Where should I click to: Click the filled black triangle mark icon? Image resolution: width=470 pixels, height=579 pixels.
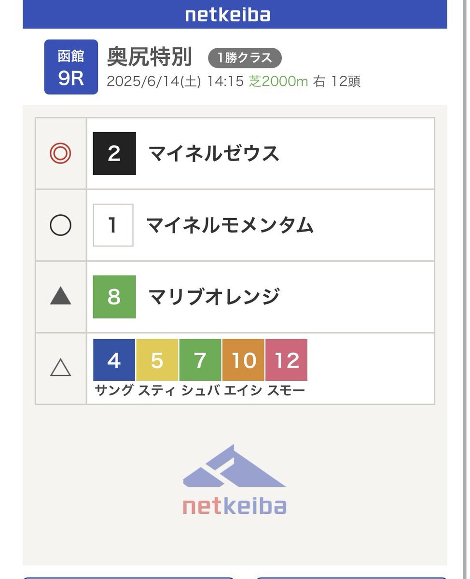coord(61,296)
